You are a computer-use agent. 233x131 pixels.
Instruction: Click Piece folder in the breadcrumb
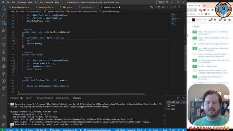tap(22, 11)
